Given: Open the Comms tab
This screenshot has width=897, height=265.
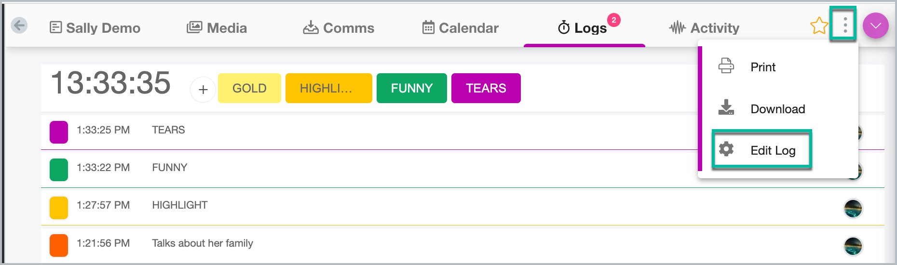Looking at the screenshot, I should point(339,28).
